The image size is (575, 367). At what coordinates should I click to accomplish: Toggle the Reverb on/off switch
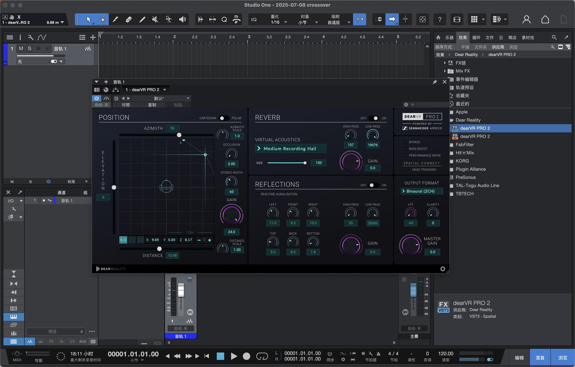373,118
